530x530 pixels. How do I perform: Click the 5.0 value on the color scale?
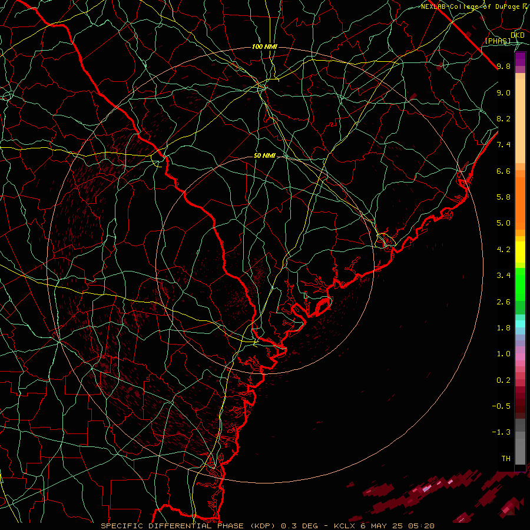coord(503,223)
